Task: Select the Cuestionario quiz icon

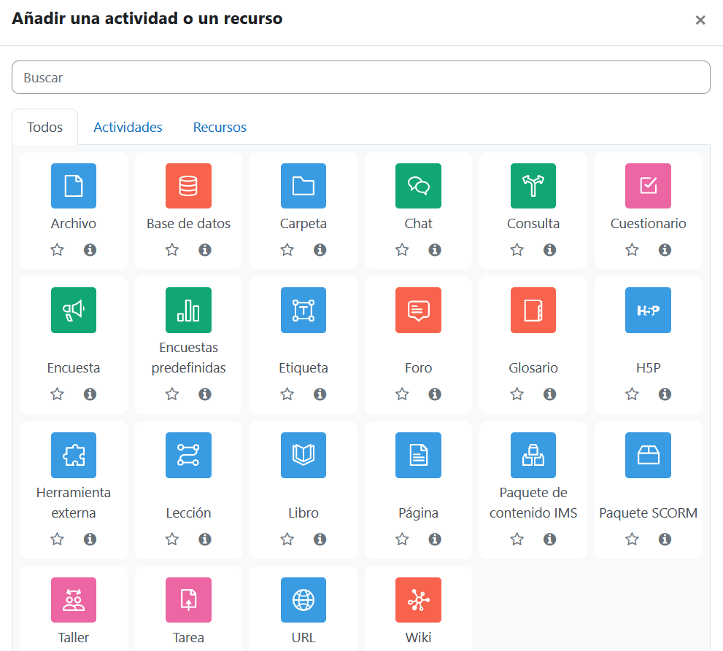Action: tap(648, 186)
